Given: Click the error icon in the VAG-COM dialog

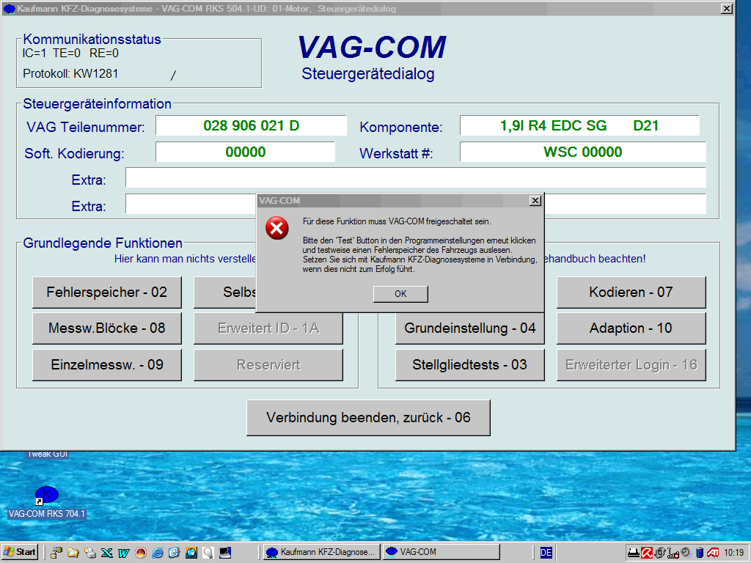Looking at the screenshot, I should 276,228.
